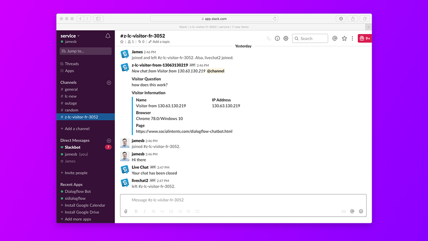Add a topic to the channel
The height and width of the screenshot is (241, 428).
click(159, 42)
